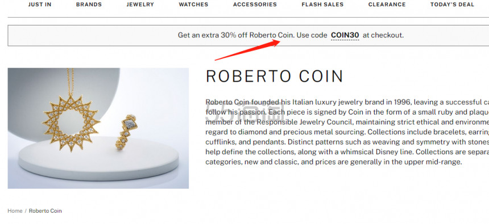Click the Roberto Coin breadcrumb item
This screenshot has height=224, width=489.
coord(45,210)
